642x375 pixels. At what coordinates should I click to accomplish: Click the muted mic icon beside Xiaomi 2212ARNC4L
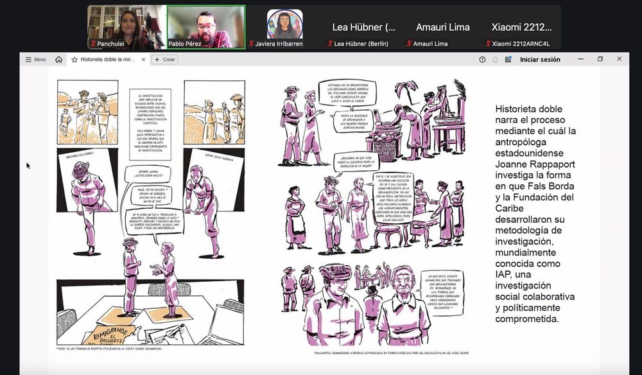[488, 44]
